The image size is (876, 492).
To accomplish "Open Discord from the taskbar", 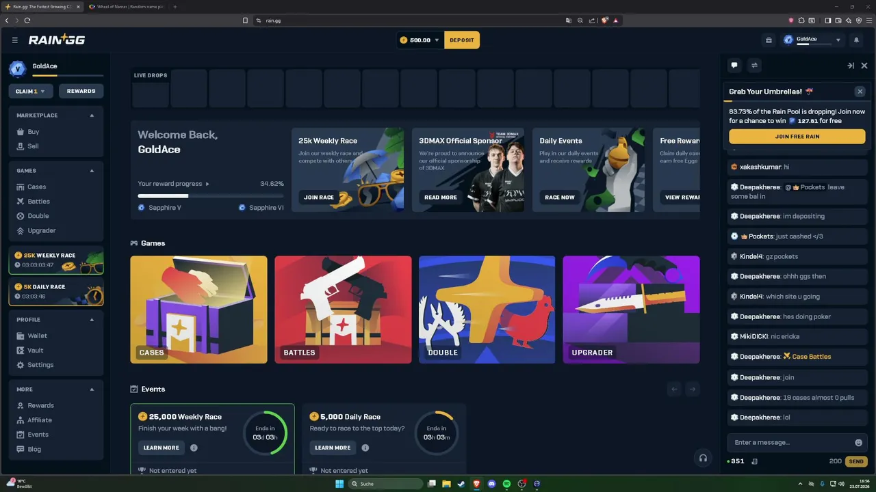I will (x=491, y=484).
